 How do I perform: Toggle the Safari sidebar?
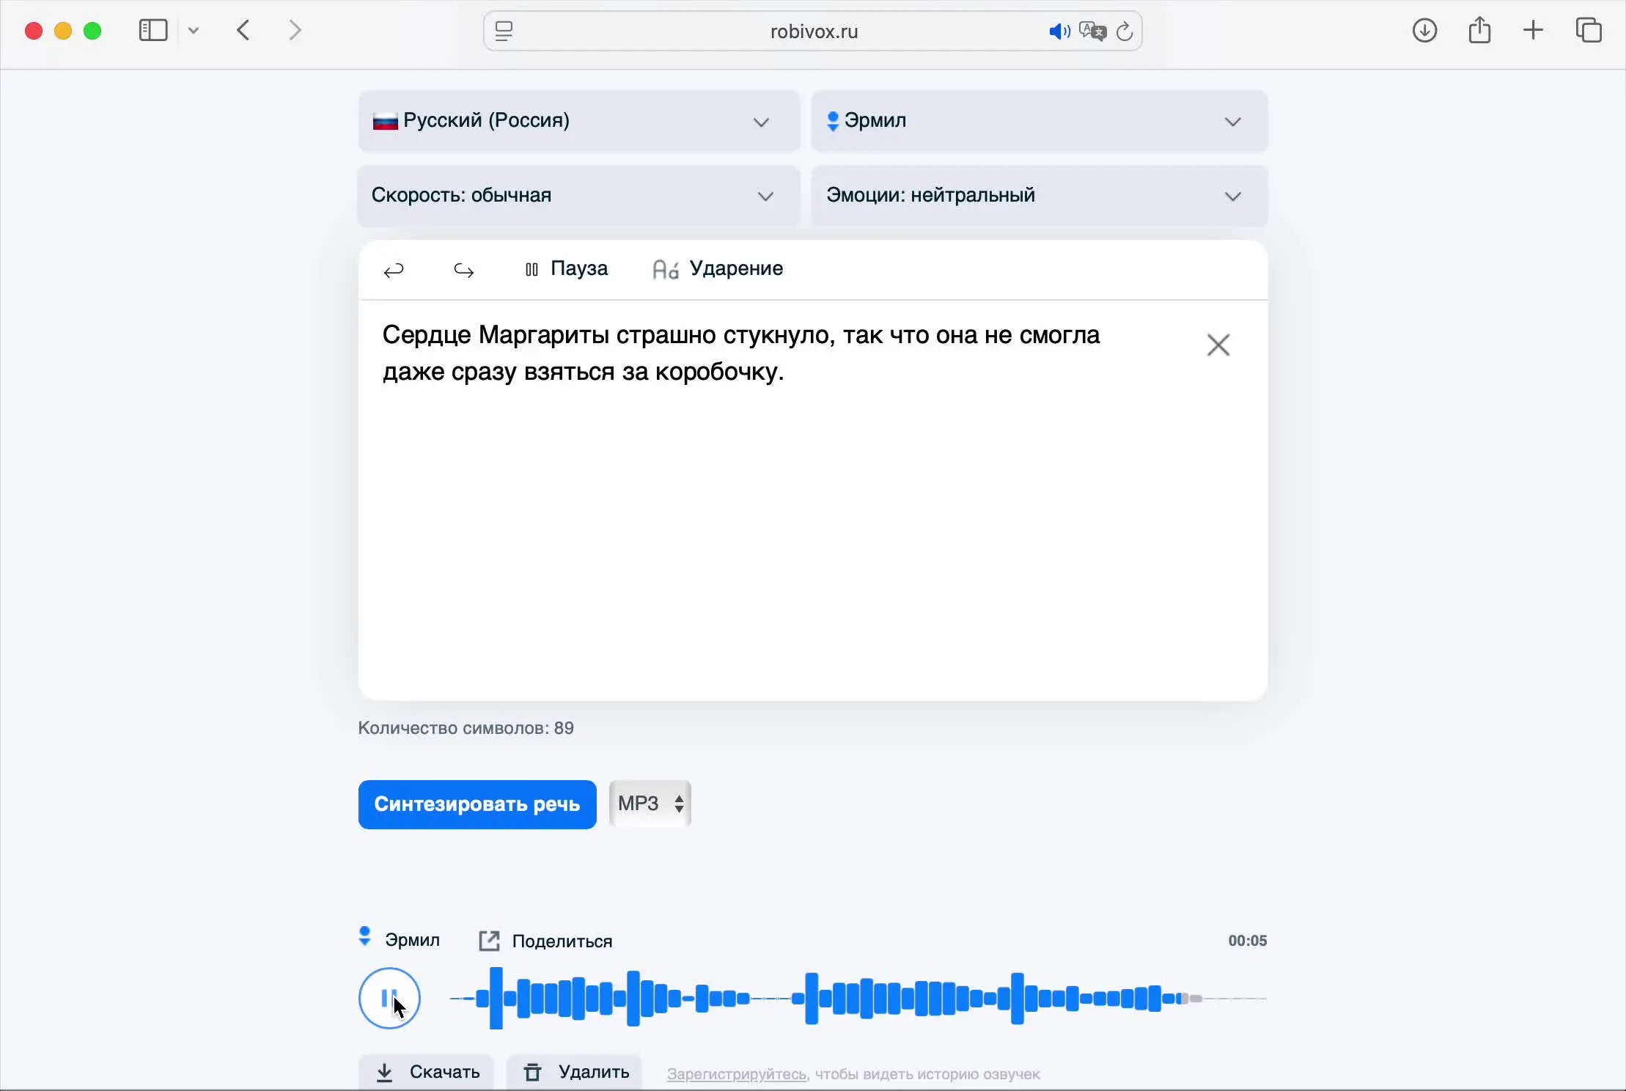pyautogui.click(x=153, y=31)
